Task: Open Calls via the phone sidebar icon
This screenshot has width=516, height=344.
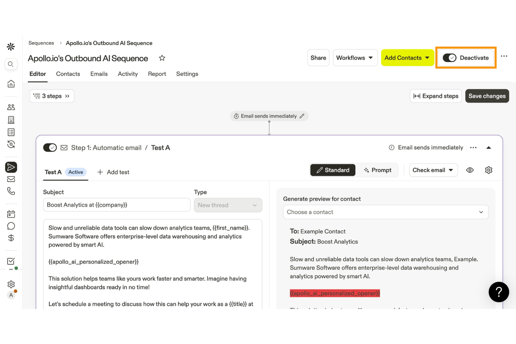Action: (11, 191)
